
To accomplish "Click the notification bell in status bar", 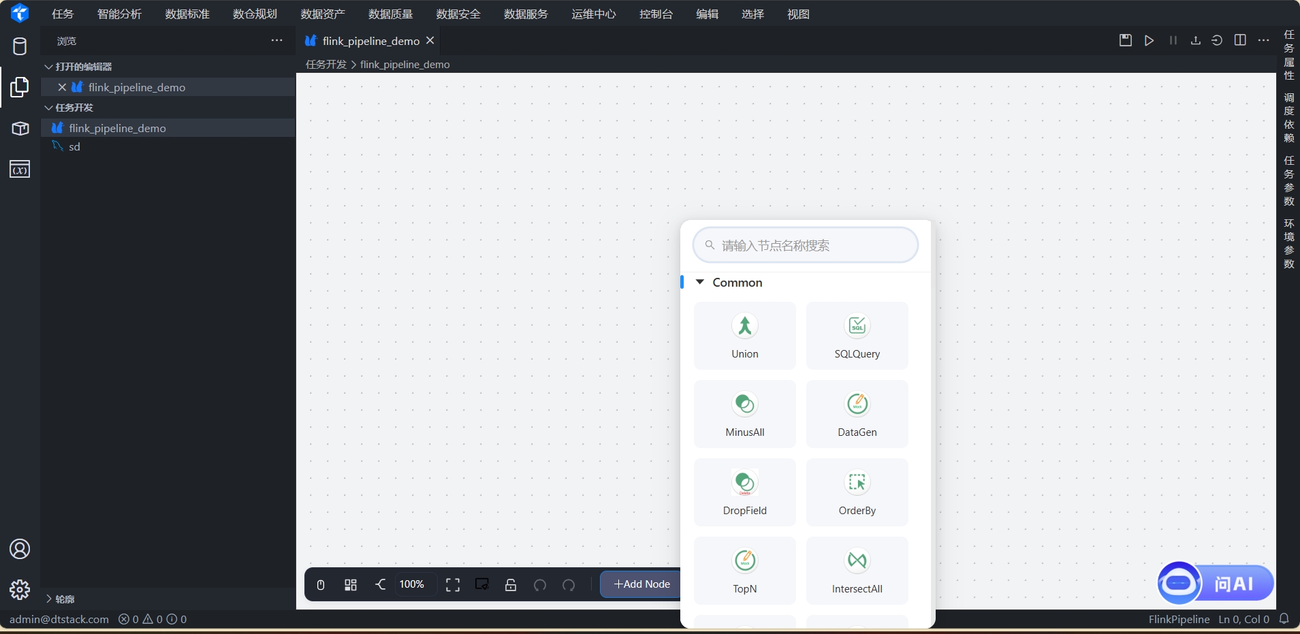I will click(x=1284, y=619).
